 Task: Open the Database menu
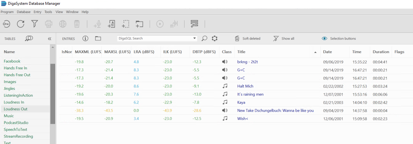(x=23, y=12)
